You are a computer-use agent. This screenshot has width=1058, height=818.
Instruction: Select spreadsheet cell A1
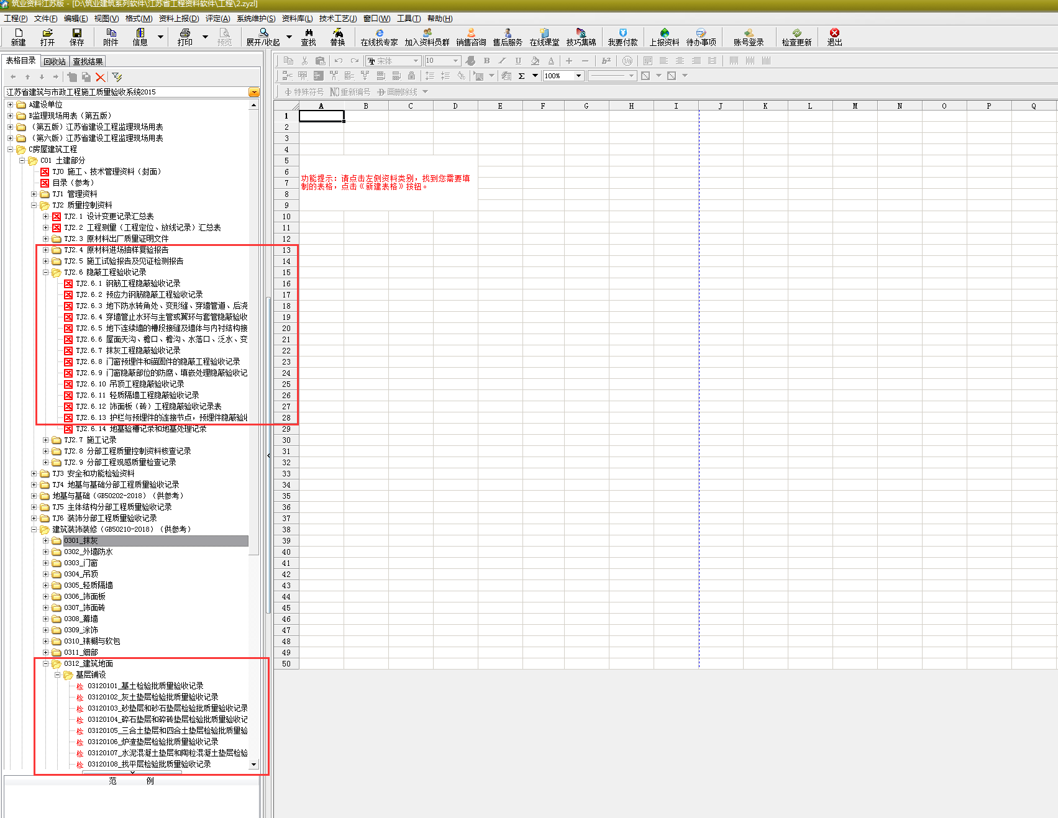click(321, 116)
